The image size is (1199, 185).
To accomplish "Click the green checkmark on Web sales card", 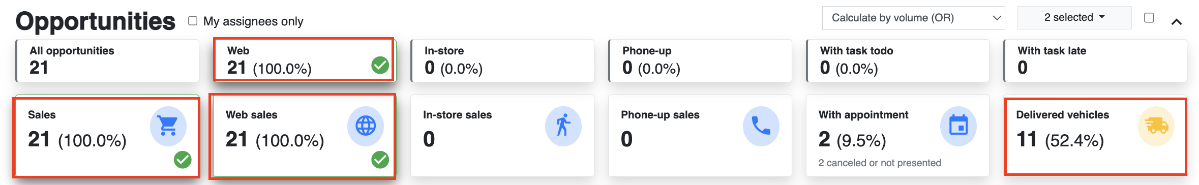I will (380, 160).
